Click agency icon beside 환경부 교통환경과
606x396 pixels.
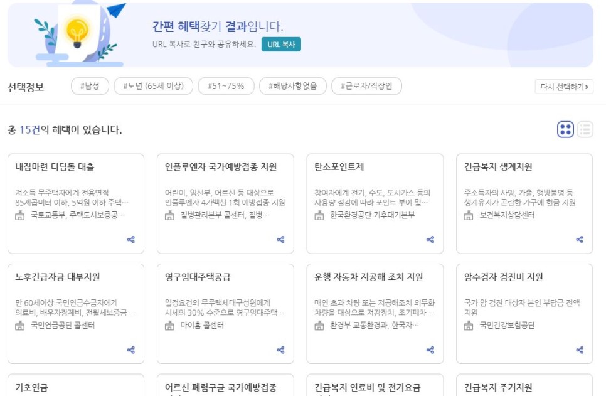pos(319,326)
